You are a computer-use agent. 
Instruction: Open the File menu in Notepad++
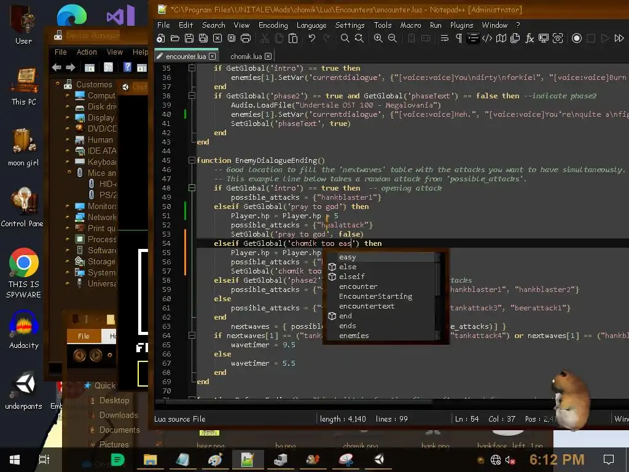click(x=163, y=25)
